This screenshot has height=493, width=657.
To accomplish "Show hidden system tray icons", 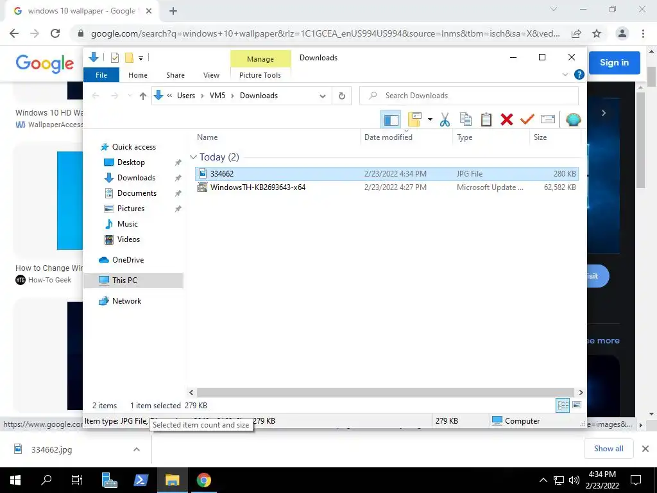I will point(543,480).
